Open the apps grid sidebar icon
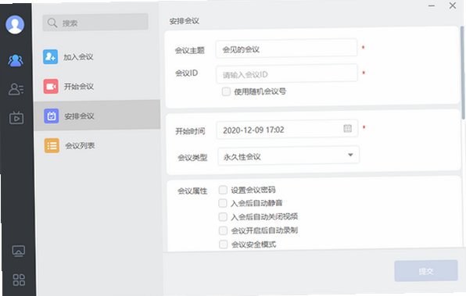466x296 pixels. point(19,280)
